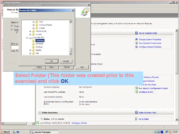Click the Configure Remote Desktop icon
This screenshot has width=179, height=134.
pyautogui.click(x=136, y=47)
